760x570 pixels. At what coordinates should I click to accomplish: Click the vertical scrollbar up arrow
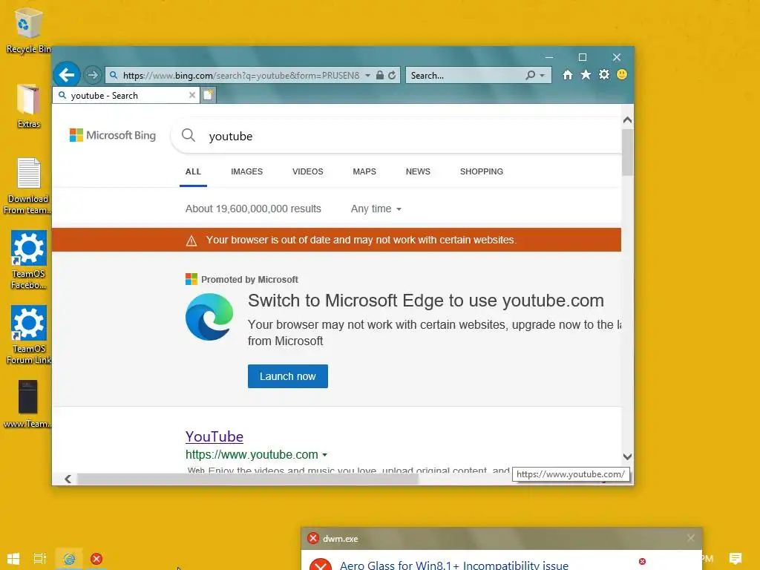[x=627, y=119]
